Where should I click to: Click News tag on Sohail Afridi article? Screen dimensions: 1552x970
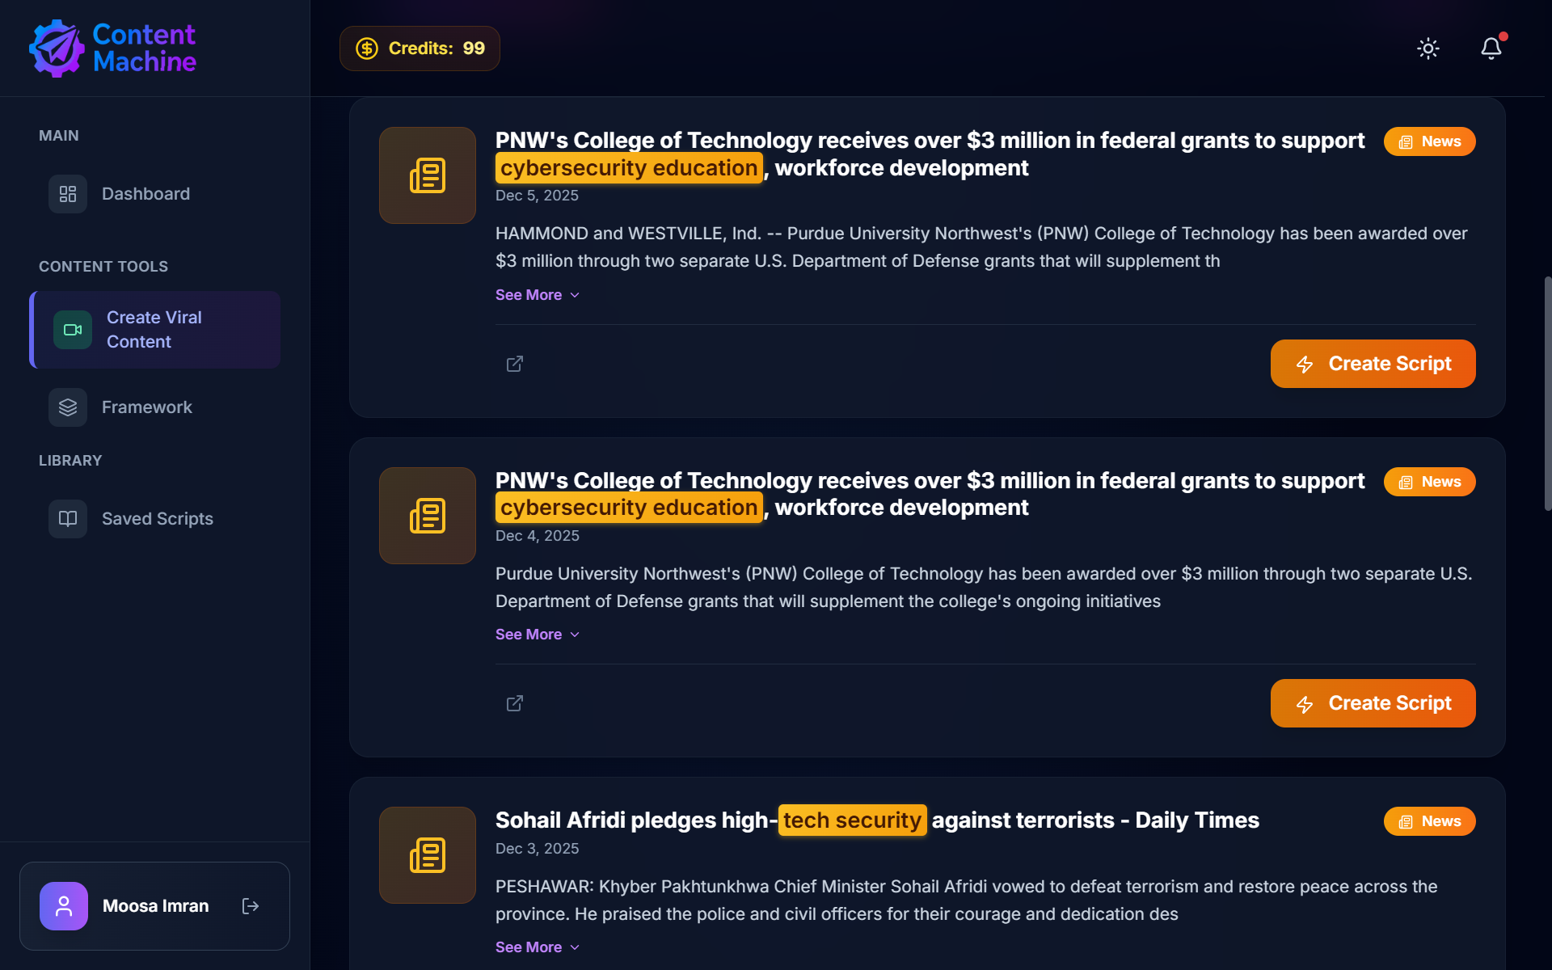tap(1429, 821)
